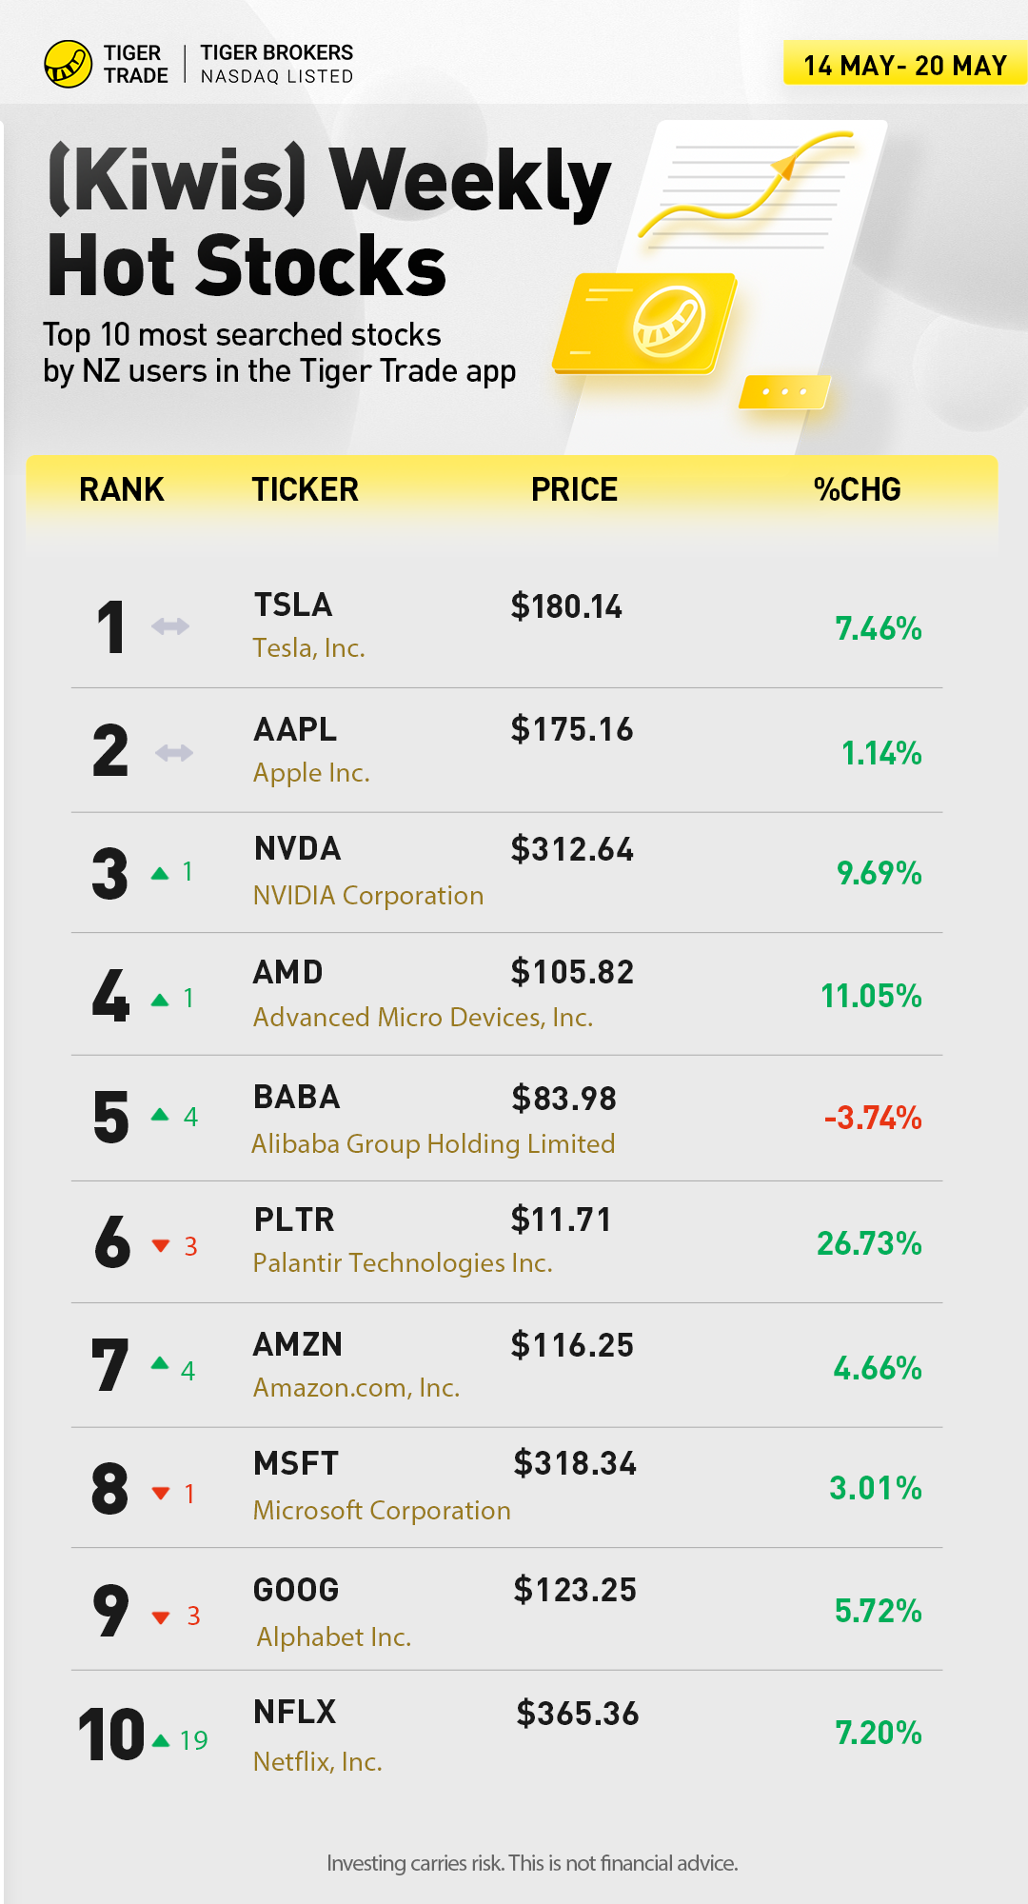The width and height of the screenshot is (1028, 1904).
Task: Click the green up arrow beside NFLX rank
Action: pyautogui.click(x=161, y=1741)
